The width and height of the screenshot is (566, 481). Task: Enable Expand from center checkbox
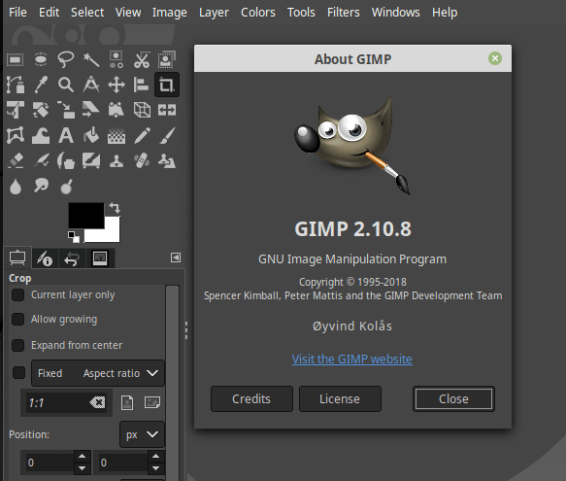[x=17, y=345]
